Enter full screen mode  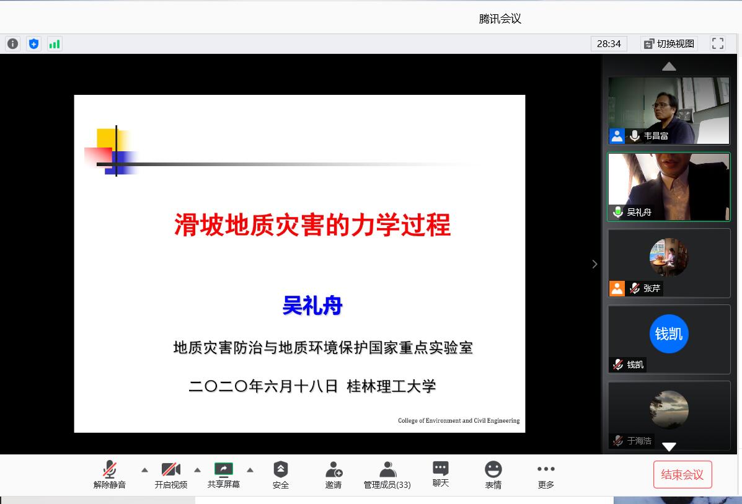(x=718, y=43)
